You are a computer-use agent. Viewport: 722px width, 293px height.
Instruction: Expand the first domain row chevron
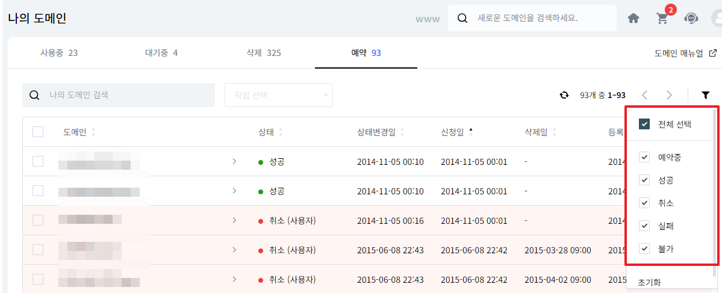234,161
